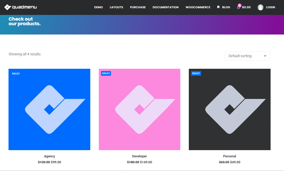284x171 pixels.
Task: Click the SALE! badge on Developer product
Action: [x=106, y=73]
